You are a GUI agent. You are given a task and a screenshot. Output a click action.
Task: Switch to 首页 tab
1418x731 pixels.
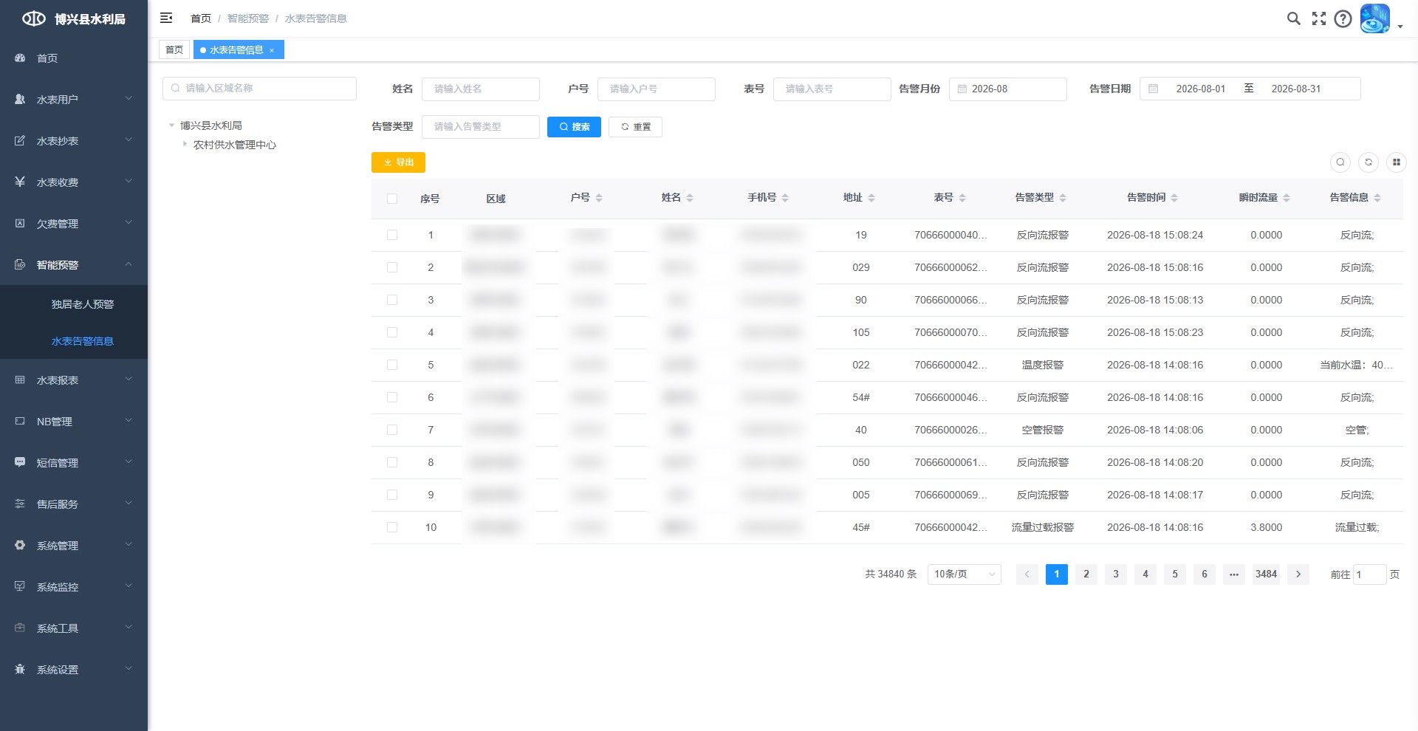click(174, 49)
